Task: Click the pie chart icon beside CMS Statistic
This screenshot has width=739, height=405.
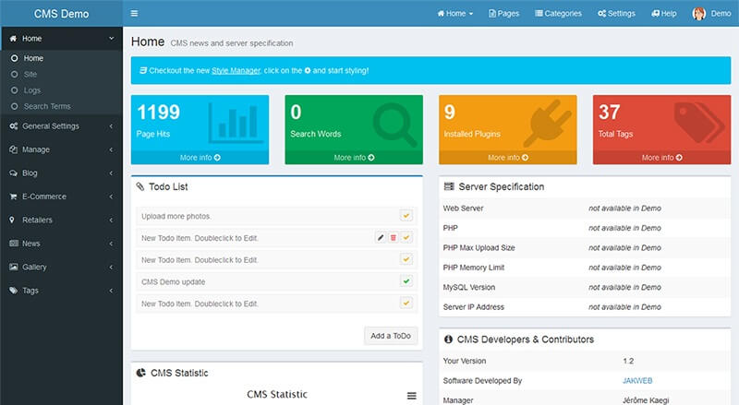Action: click(141, 373)
